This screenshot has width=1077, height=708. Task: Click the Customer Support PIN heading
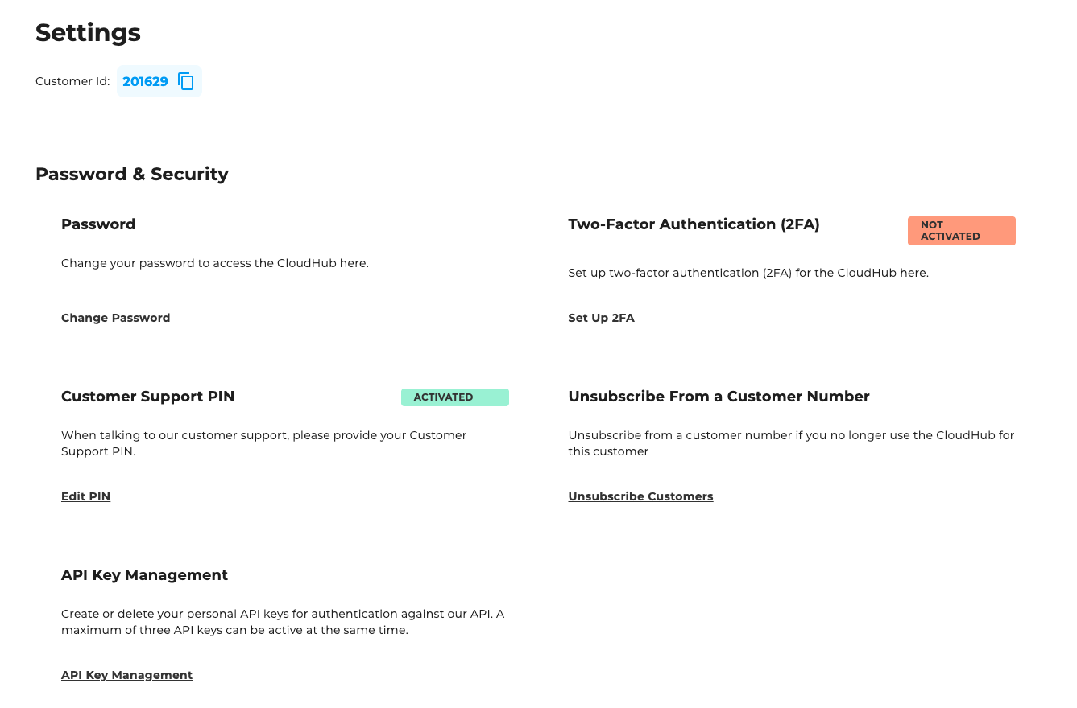click(x=147, y=397)
